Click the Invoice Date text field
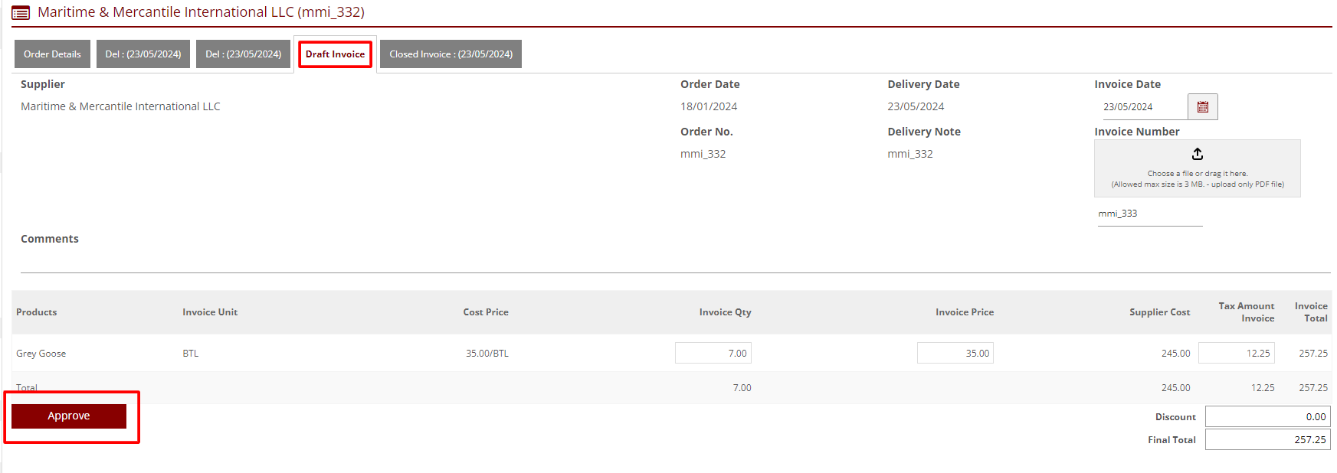 (x=1141, y=107)
